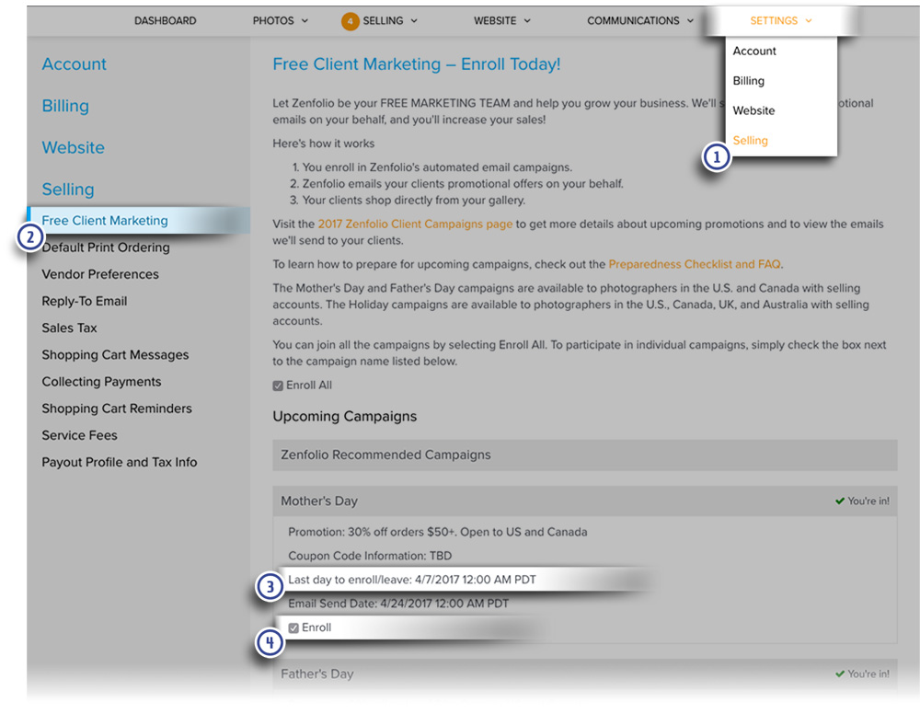Click Coupon Code Information: TBD line
Viewport: 920px width, 714px height.
pos(370,556)
